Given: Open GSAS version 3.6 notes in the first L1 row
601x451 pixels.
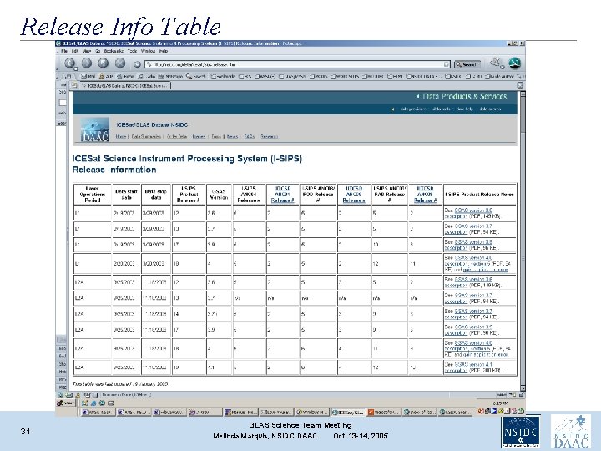Looking at the screenshot, I should click(x=468, y=213).
